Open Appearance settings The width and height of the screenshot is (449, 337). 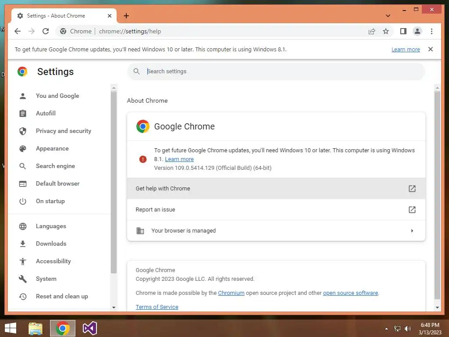(53, 148)
